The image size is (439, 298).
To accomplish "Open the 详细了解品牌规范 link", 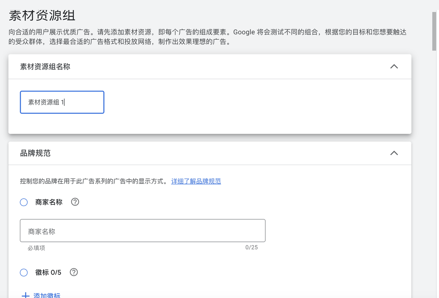I will click(196, 181).
